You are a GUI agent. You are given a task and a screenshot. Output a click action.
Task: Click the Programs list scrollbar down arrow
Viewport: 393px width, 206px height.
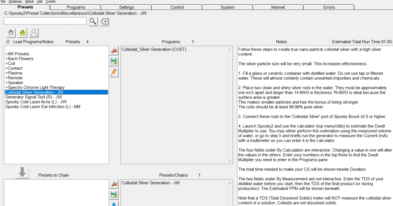[x=230, y=162]
